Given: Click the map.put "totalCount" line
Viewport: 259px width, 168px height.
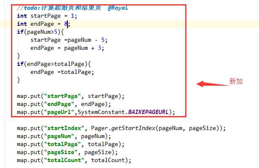Looking at the screenshot, I should (x=74, y=160).
